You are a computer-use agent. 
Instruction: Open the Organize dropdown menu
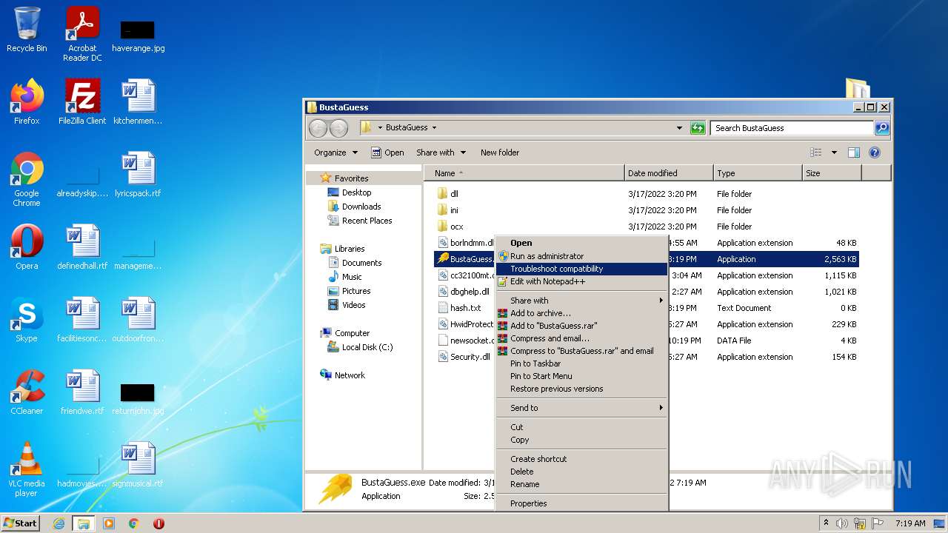click(x=336, y=152)
